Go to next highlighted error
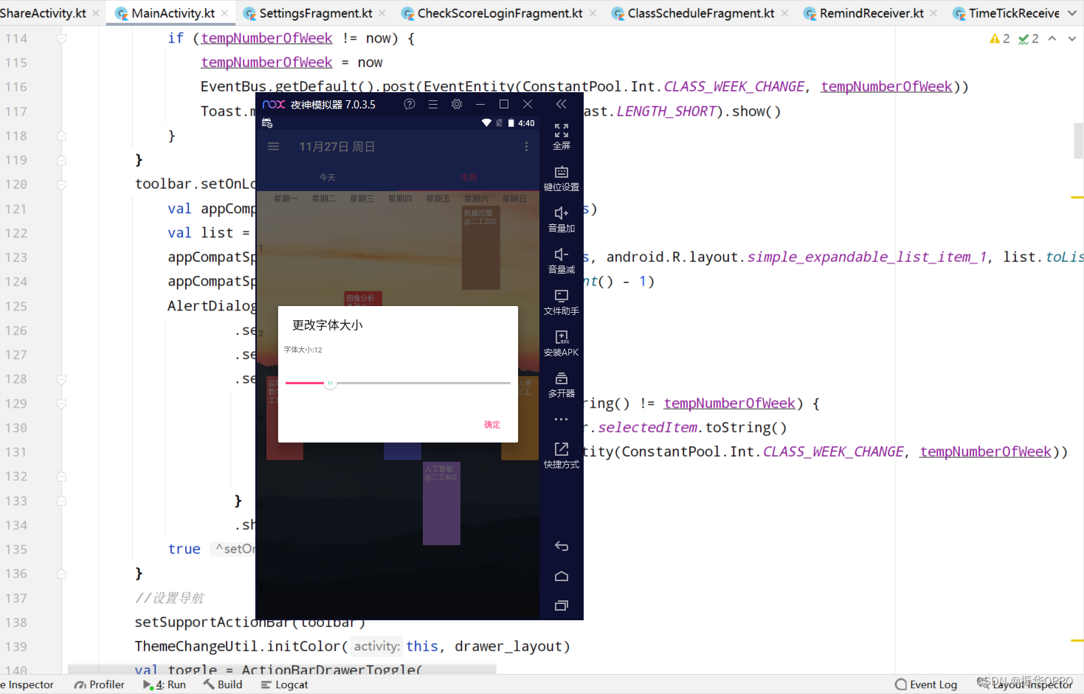Viewport: 1084px width, 694px height. pyautogui.click(x=1071, y=38)
